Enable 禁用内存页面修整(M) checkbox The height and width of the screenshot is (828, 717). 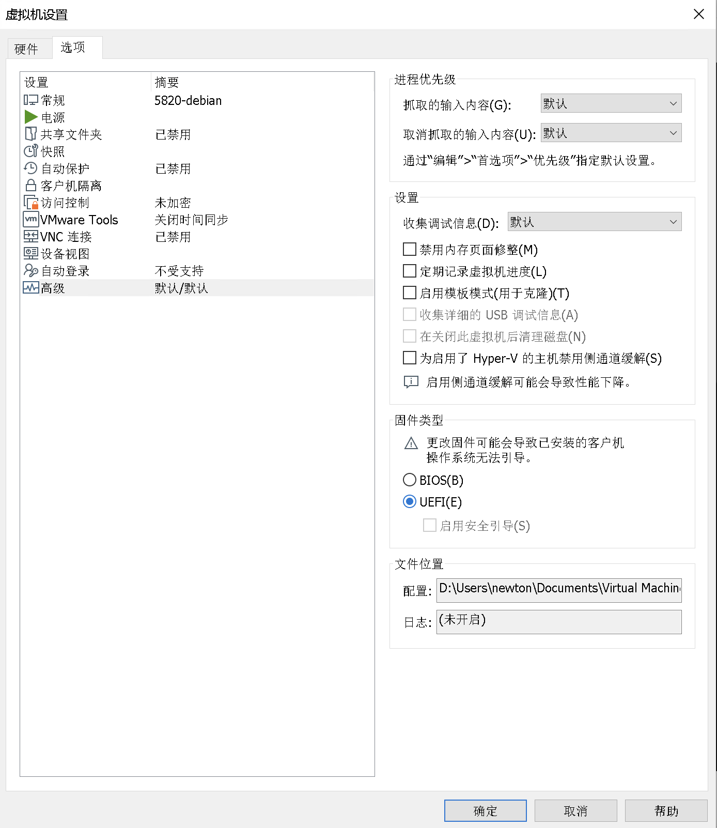pyautogui.click(x=410, y=250)
